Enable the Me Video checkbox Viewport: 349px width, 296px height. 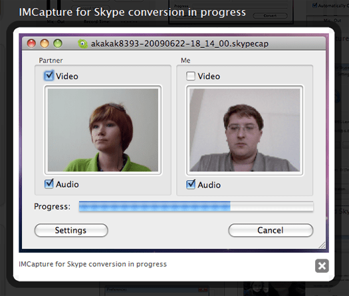click(x=191, y=76)
